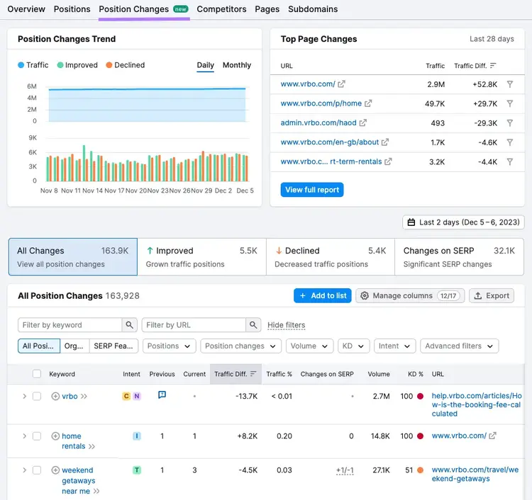Expand the home rentals keyword row

point(24,436)
